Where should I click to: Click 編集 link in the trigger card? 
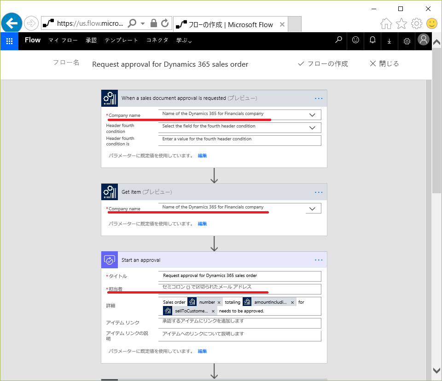click(x=202, y=156)
